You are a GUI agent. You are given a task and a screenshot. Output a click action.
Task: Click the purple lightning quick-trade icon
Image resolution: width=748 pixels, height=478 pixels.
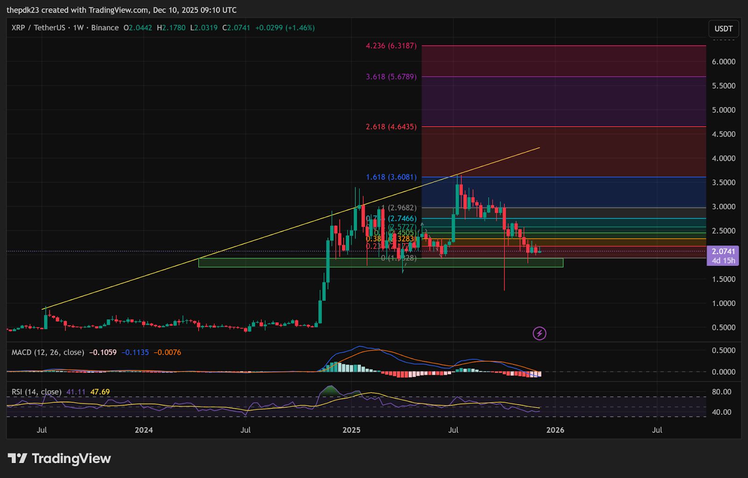tap(539, 333)
